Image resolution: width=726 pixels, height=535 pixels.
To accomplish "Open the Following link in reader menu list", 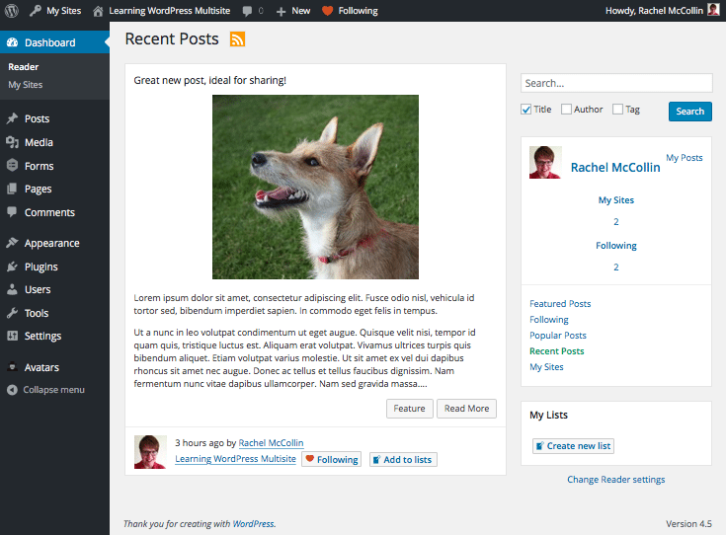I will pos(549,320).
